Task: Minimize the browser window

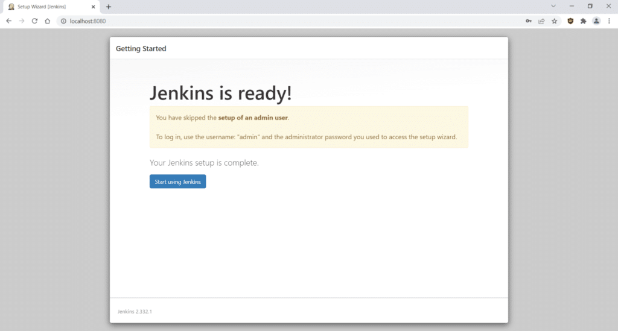Action: point(572,6)
